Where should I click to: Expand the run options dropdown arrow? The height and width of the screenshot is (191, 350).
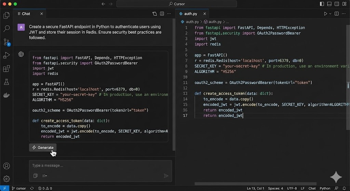tap(330, 14)
